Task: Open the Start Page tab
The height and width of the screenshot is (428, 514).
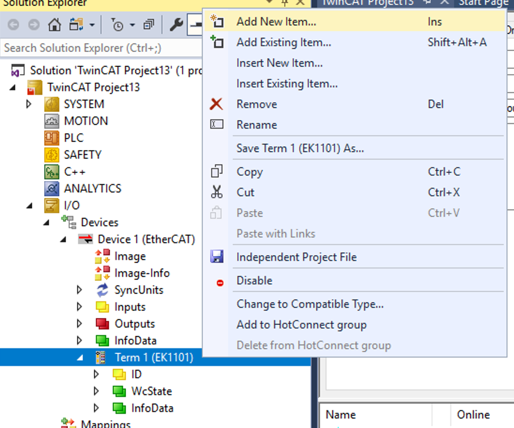Action: pos(483,3)
